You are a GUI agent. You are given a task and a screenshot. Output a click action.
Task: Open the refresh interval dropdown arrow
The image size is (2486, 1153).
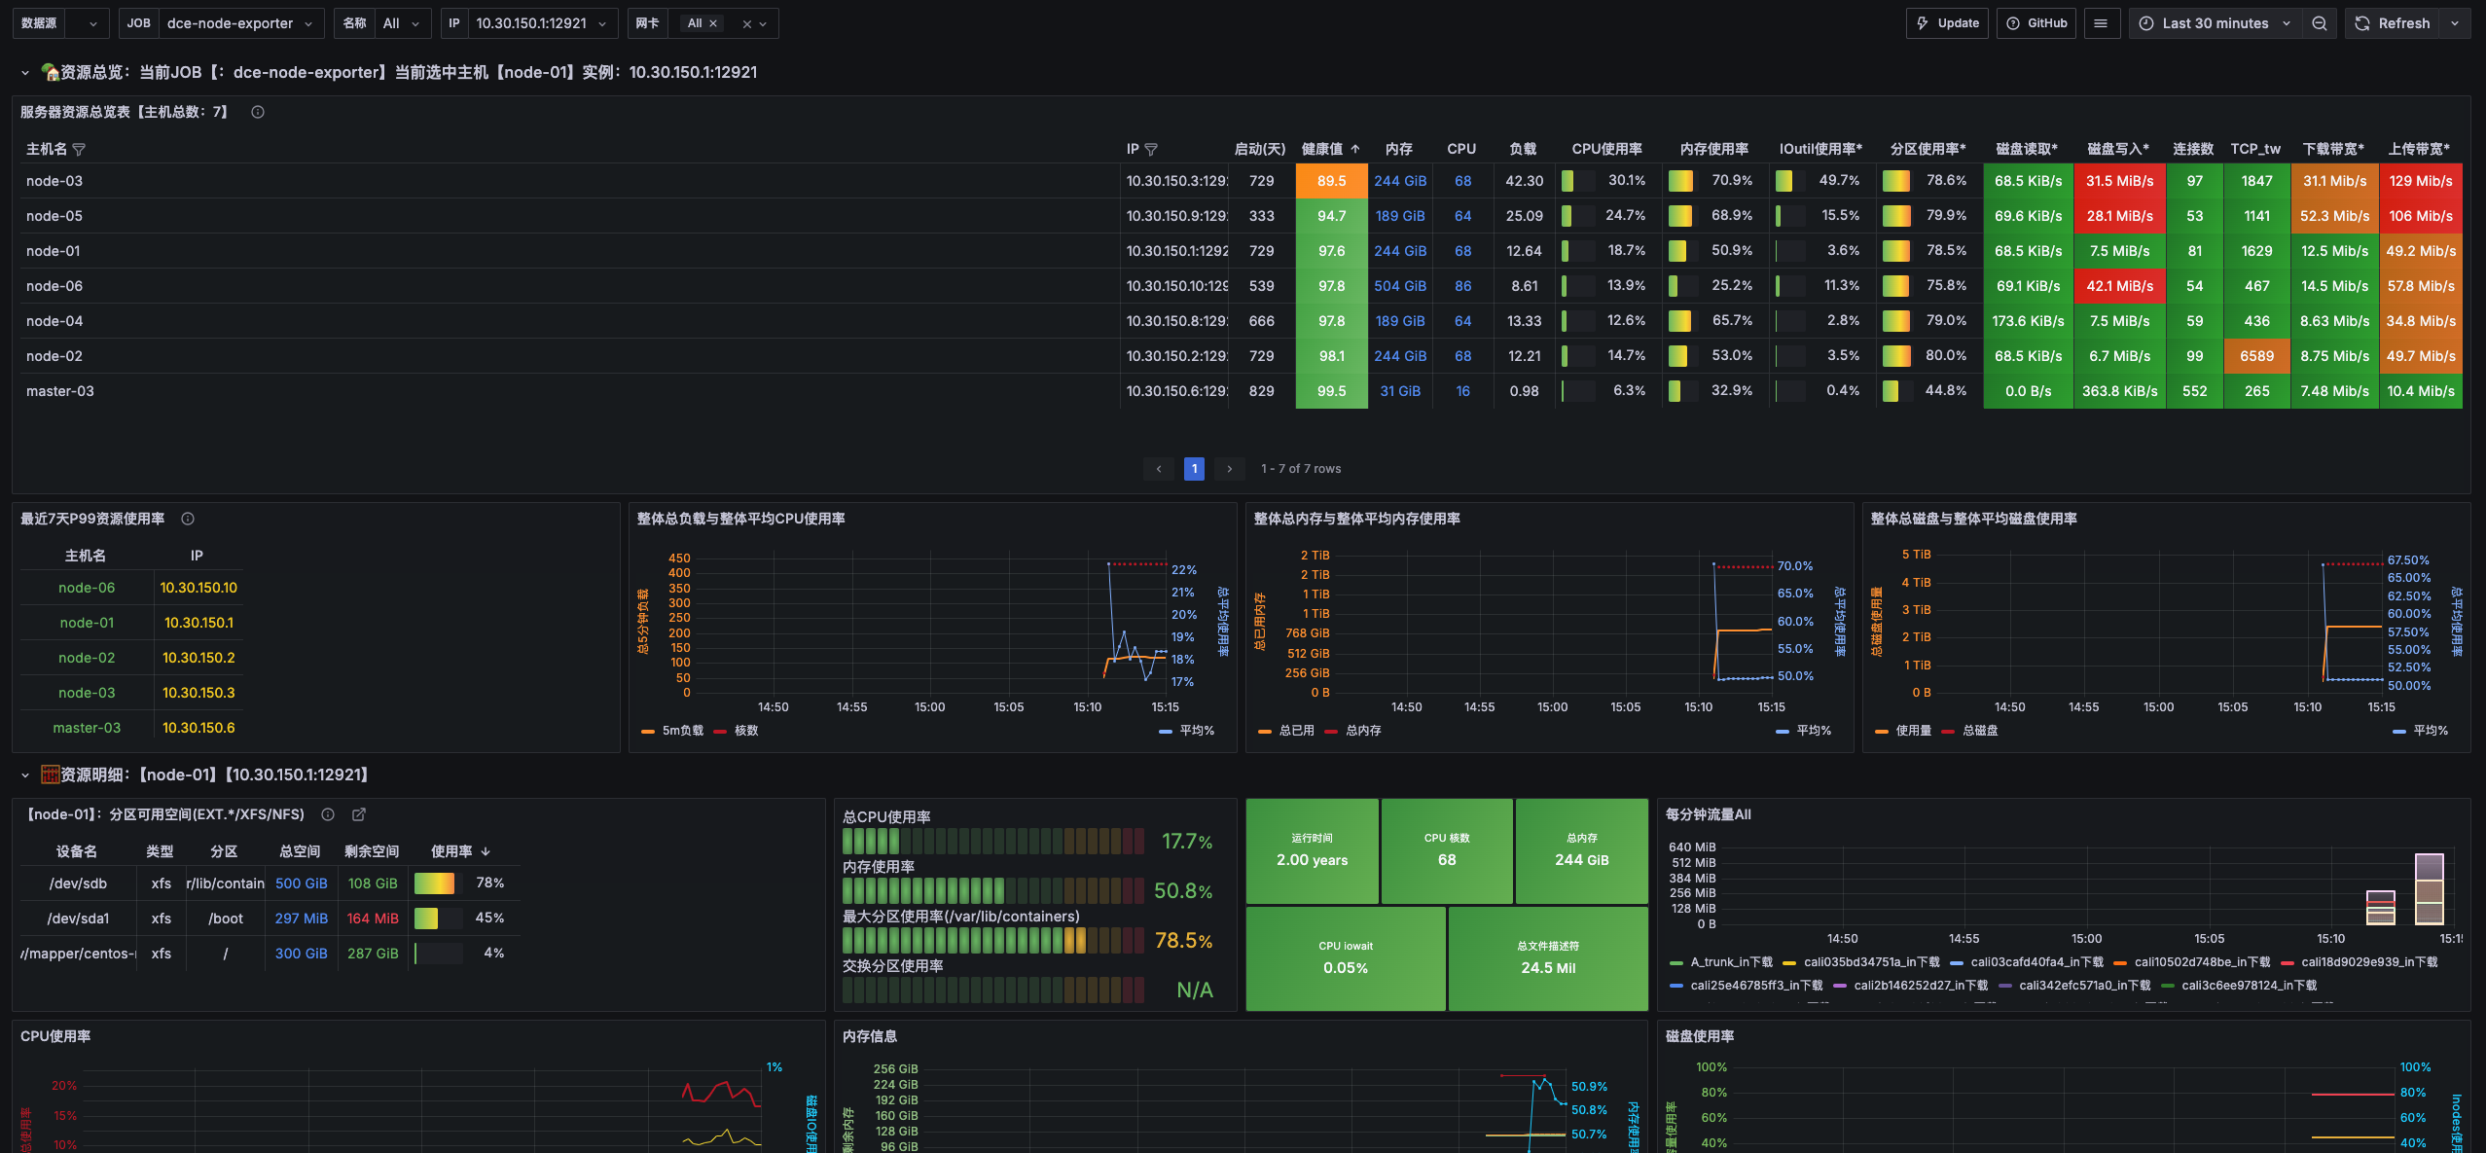(x=2455, y=23)
